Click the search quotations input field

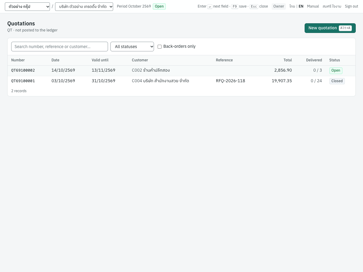(60, 47)
